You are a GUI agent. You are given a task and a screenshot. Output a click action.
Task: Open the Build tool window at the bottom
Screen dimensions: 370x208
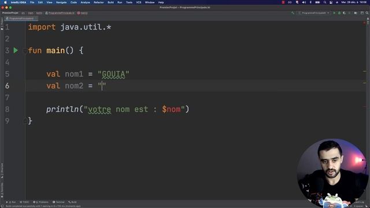[72, 202]
